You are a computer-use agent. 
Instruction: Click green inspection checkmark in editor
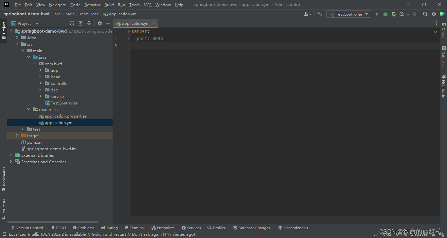point(436,32)
